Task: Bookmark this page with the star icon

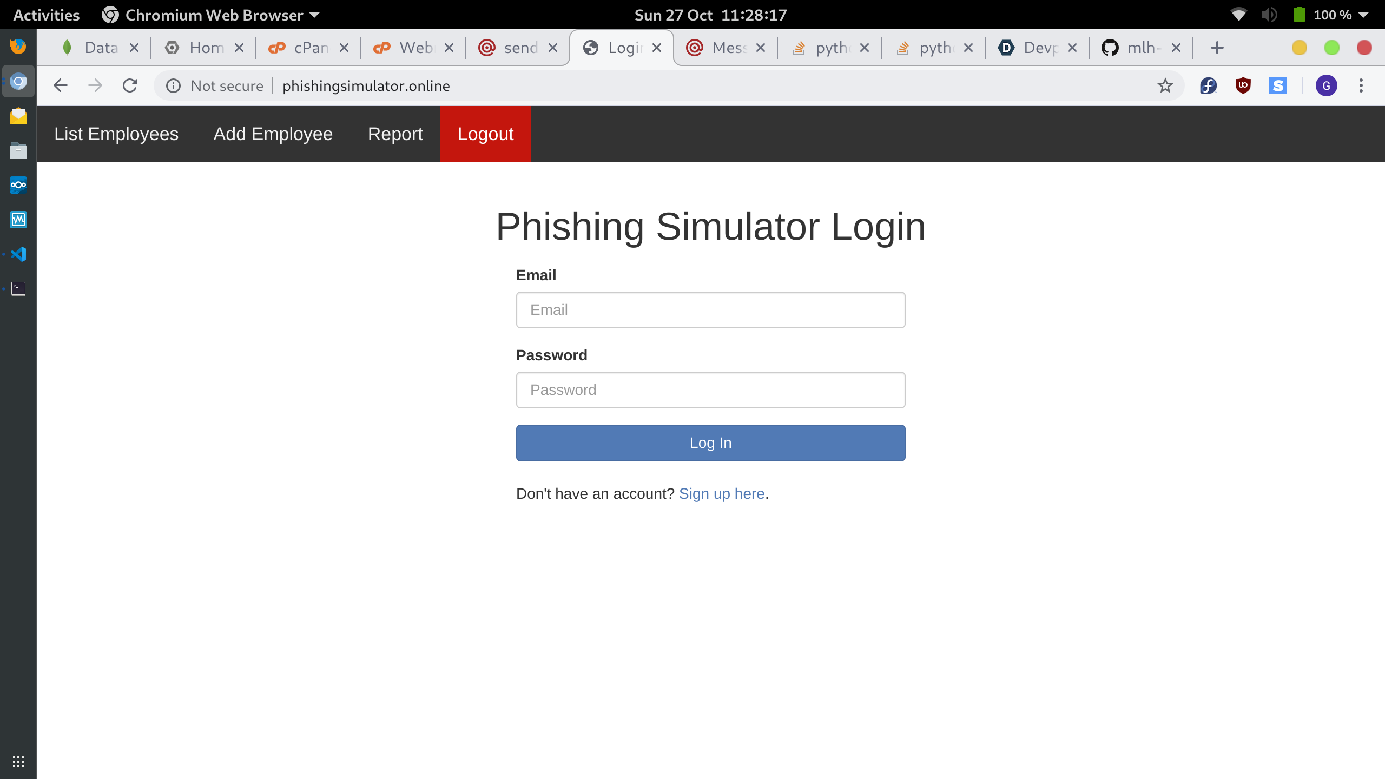Action: [x=1165, y=85]
